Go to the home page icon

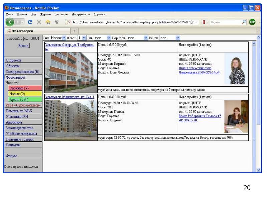(48, 22)
